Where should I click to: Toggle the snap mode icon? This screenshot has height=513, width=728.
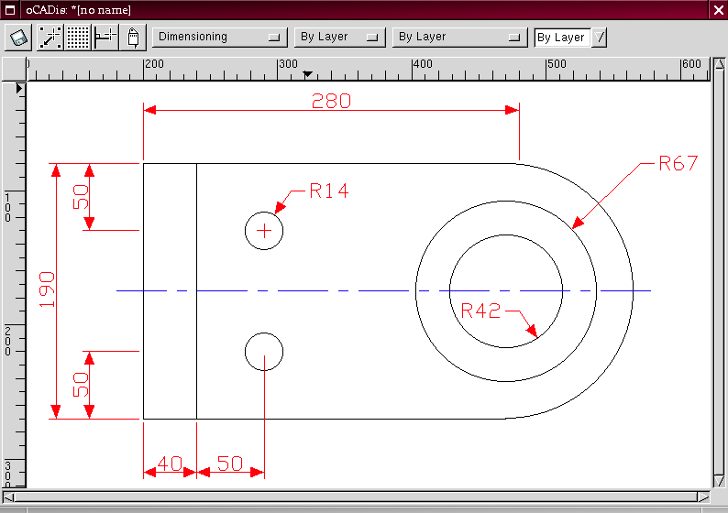50,38
